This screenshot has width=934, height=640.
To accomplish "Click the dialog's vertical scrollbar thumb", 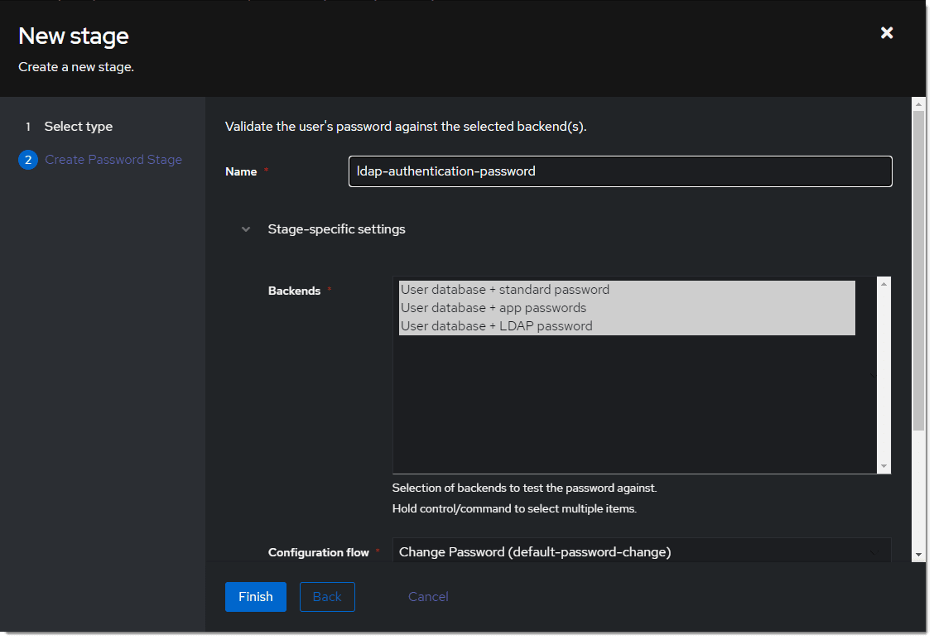I will pyautogui.click(x=918, y=265).
